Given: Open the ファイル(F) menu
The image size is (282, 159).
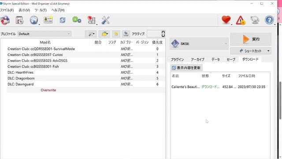Looking at the screenshot, I should click(7, 10).
